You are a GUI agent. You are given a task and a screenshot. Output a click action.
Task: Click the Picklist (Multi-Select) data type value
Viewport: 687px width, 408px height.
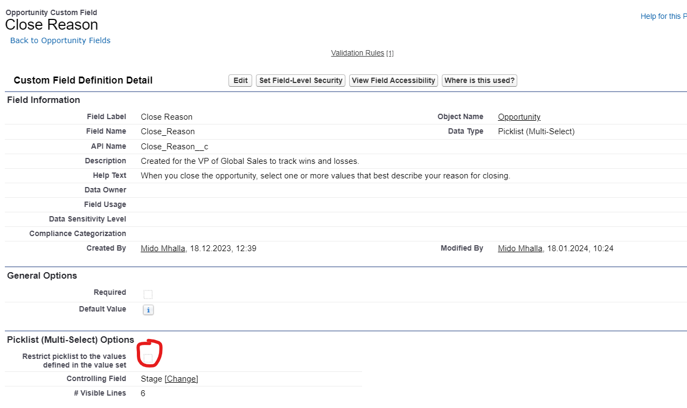(536, 132)
